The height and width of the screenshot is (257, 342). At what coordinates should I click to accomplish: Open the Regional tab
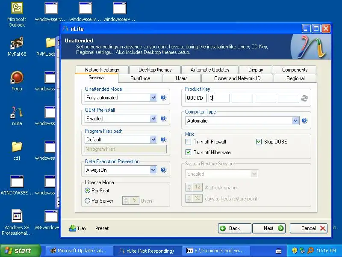[295, 78]
